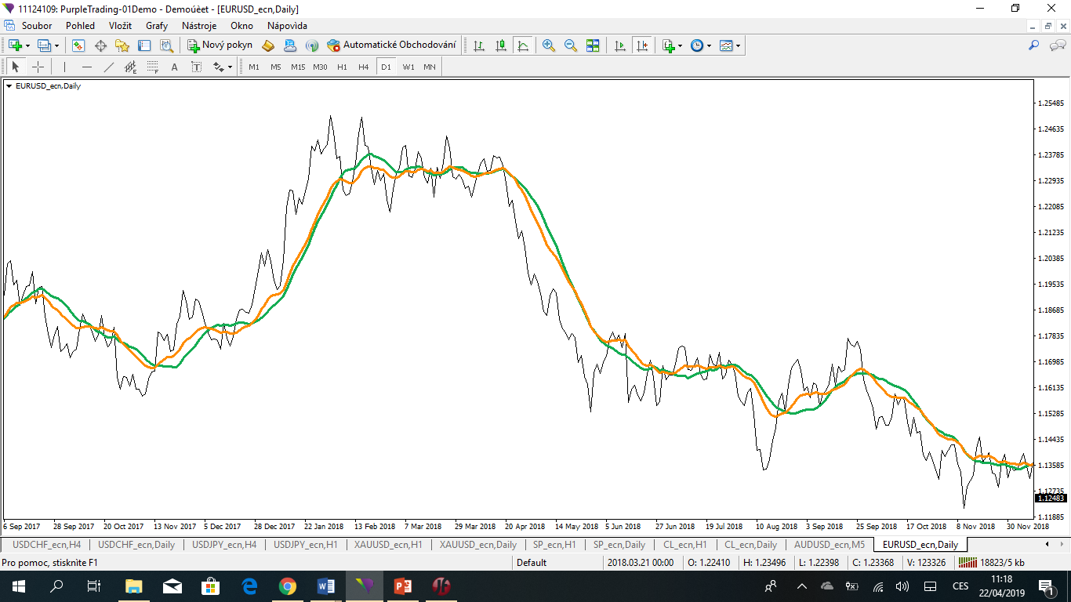Switch timeframe to H4
The height and width of the screenshot is (602, 1071).
(363, 67)
